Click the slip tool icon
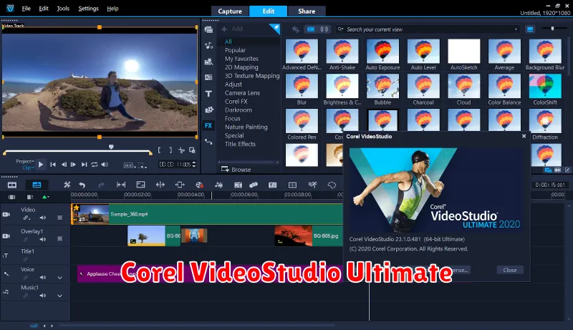The width and height of the screenshot is (573, 330). (x=121, y=185)
